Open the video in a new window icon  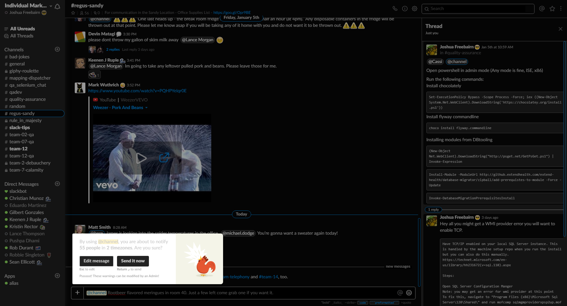[x=164, y=157]
